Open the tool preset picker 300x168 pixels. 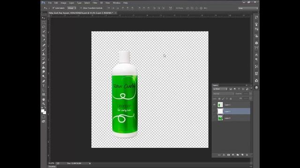(x=46, y=8)
